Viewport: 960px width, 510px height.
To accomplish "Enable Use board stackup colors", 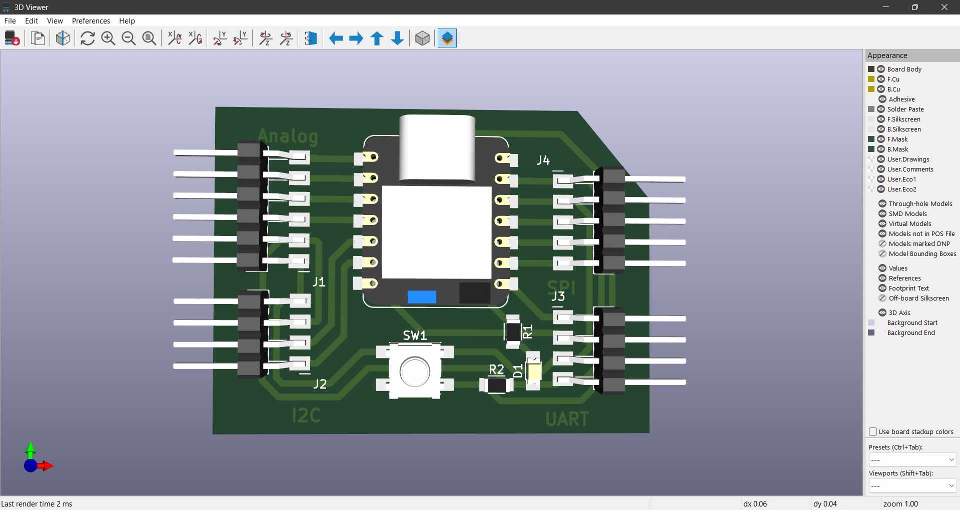I will [x=872, y=431].
